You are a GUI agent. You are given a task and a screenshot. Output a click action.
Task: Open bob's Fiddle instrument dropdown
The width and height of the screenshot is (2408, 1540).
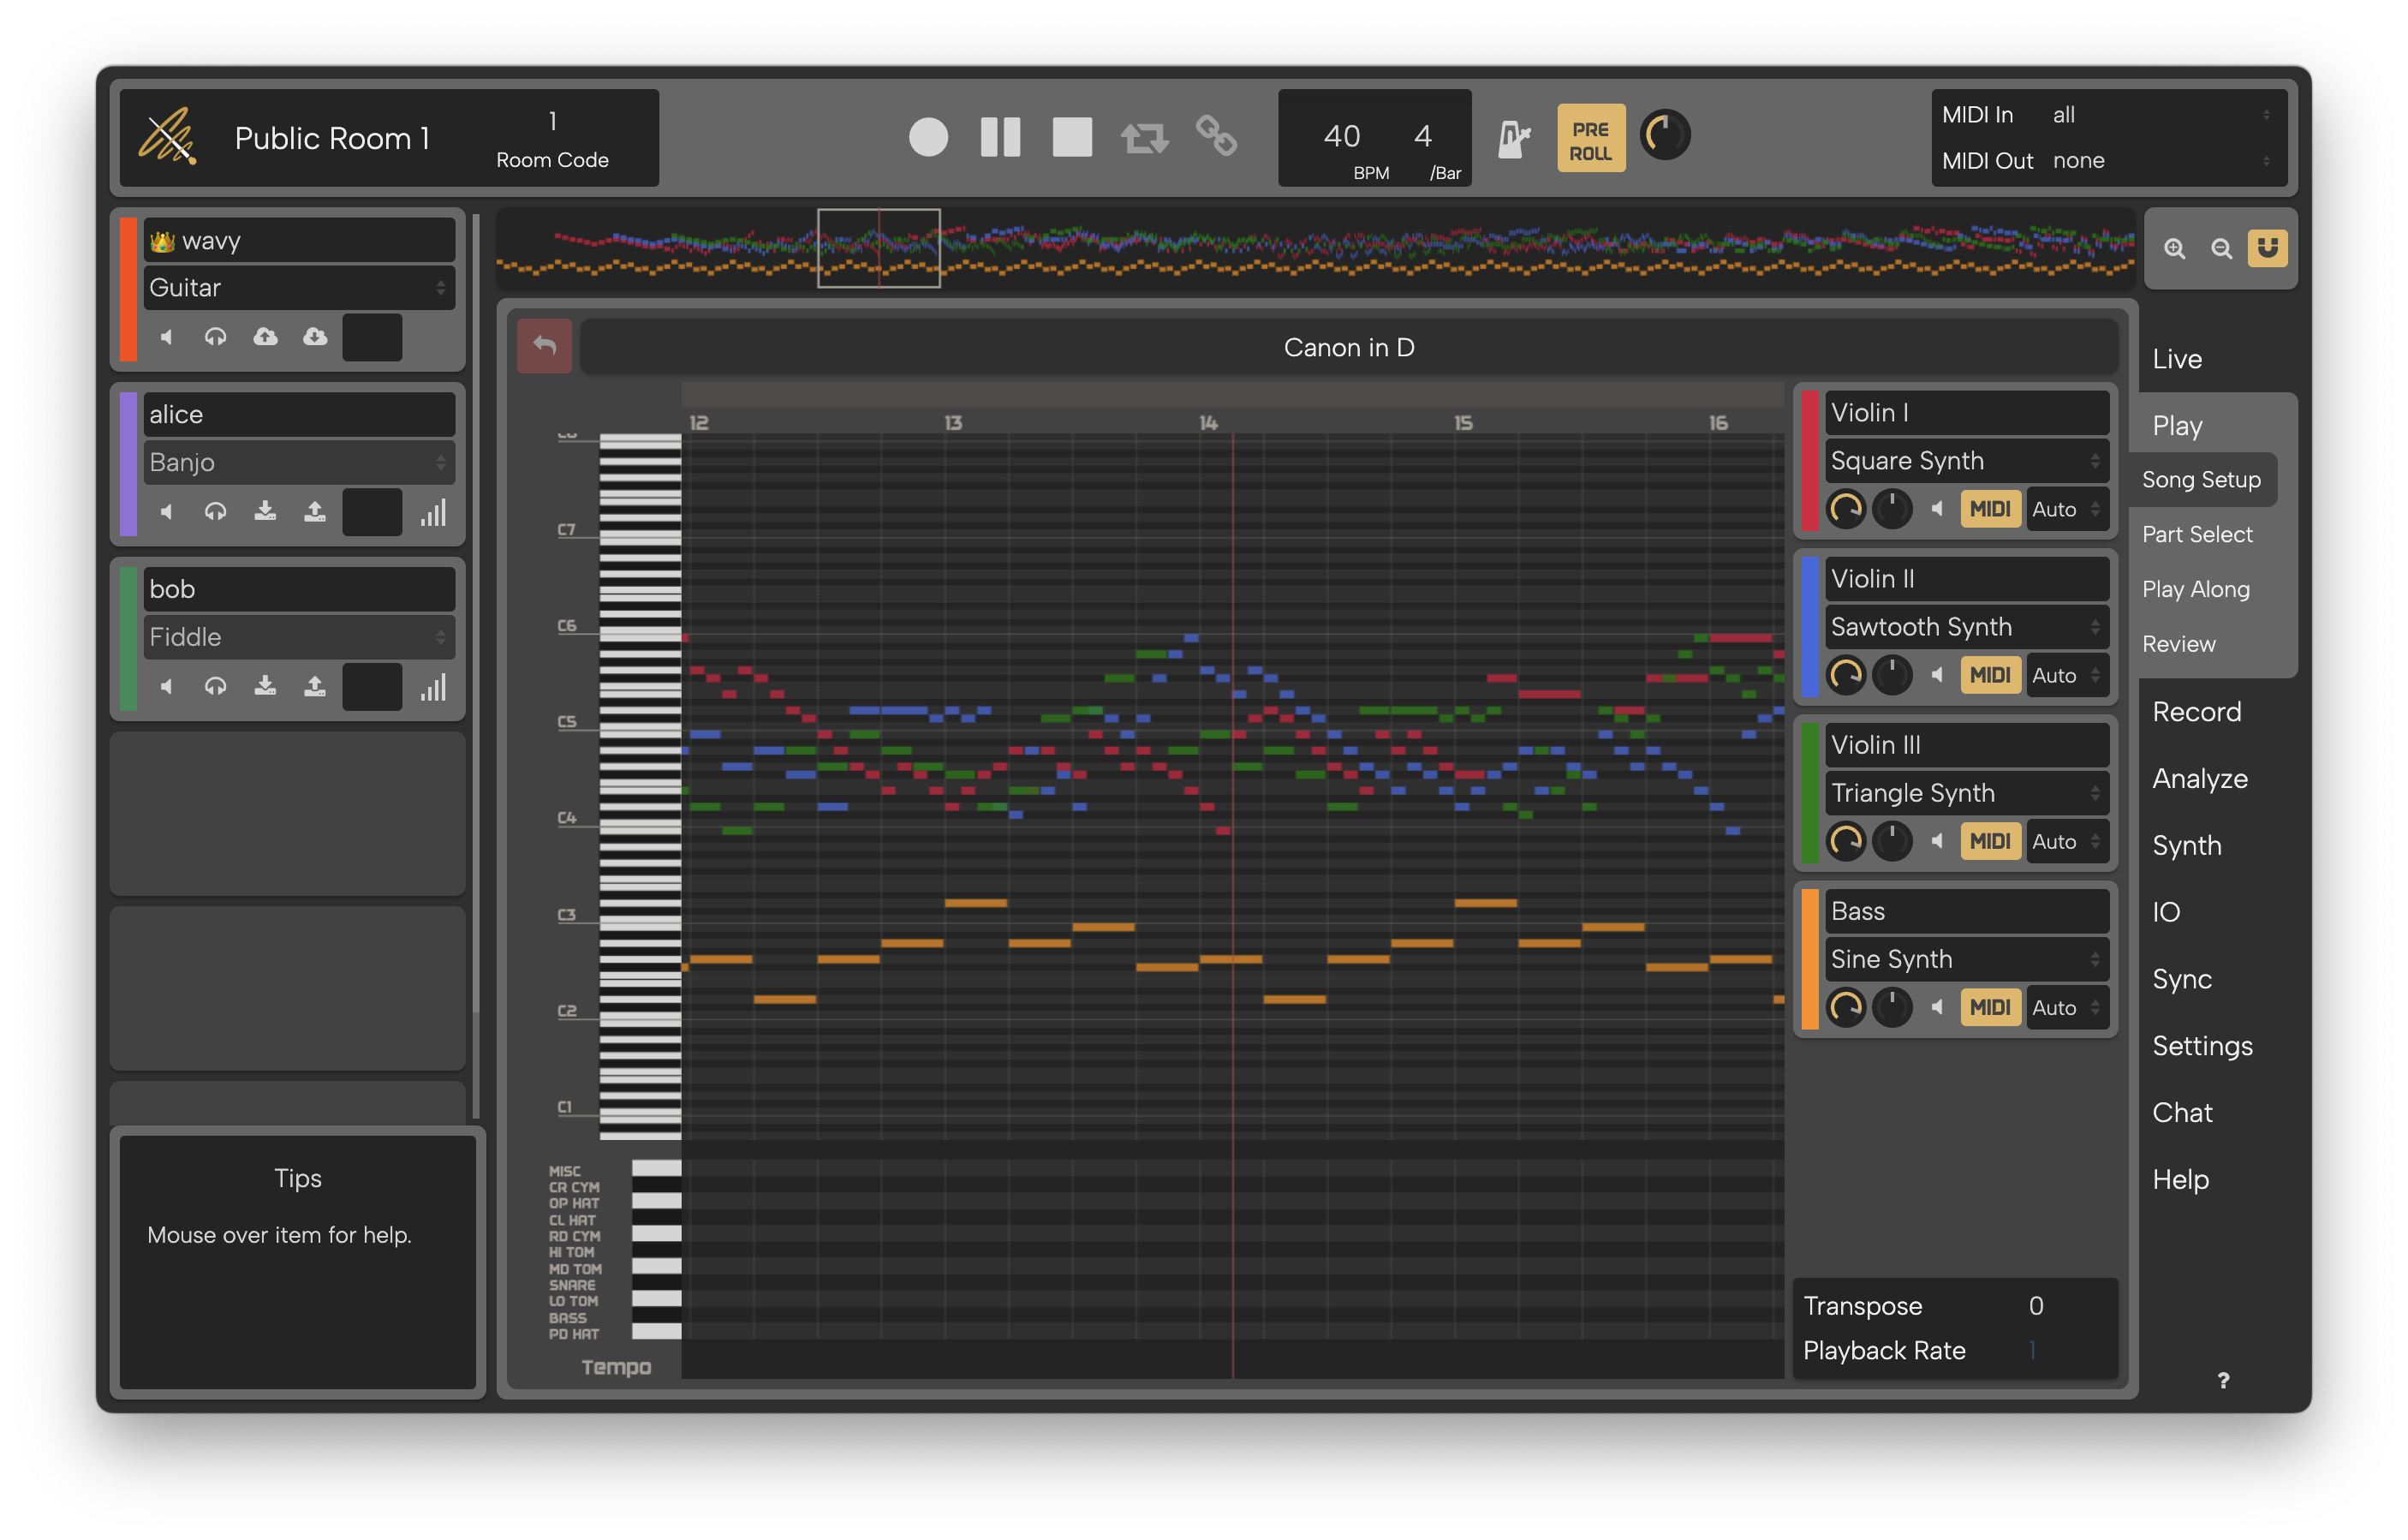(x=299, y=638)
